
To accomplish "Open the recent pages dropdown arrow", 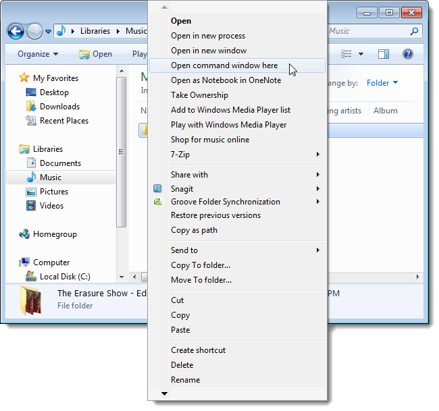I will pyautogui.click(x=48, y=32).
